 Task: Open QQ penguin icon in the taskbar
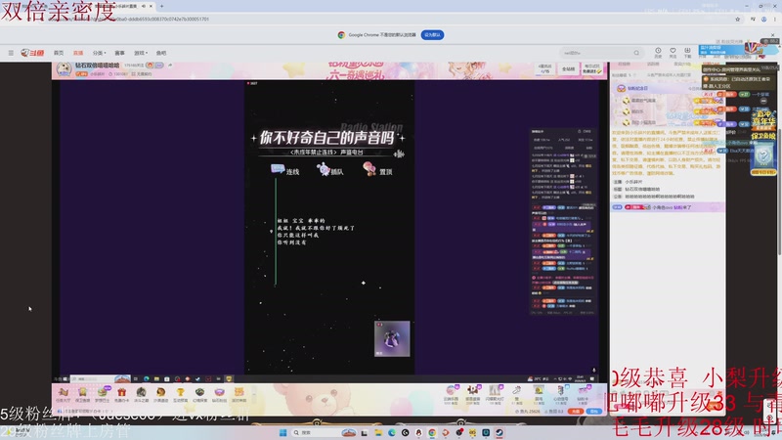(418, 432)
